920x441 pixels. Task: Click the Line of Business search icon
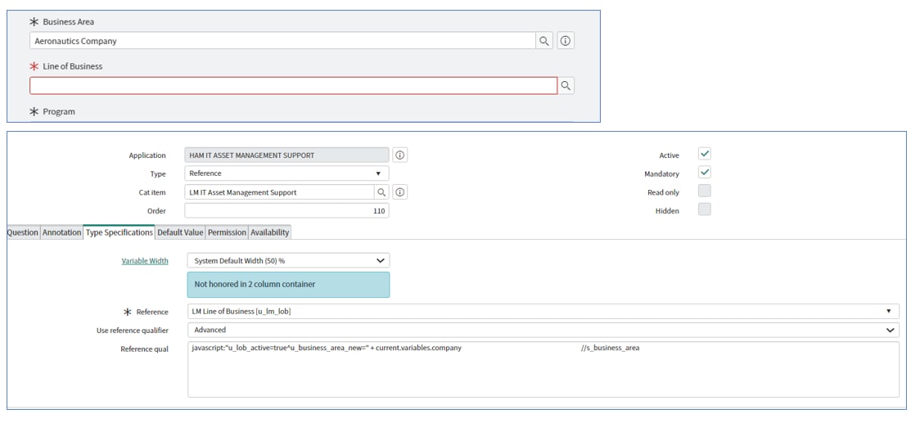click(566, 85)
